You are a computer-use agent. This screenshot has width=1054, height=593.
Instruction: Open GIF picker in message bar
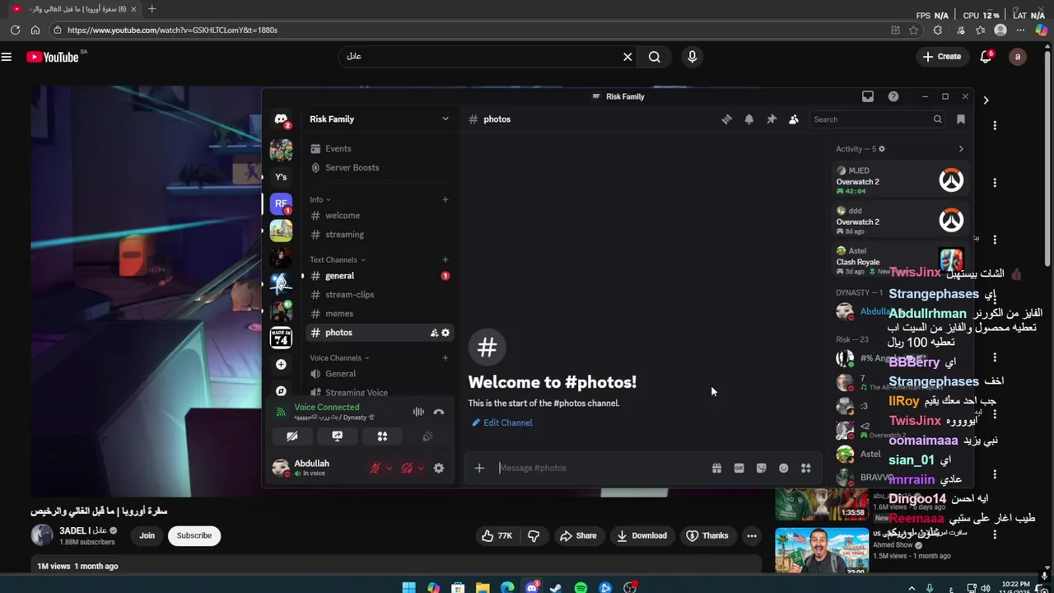point(739,468)
